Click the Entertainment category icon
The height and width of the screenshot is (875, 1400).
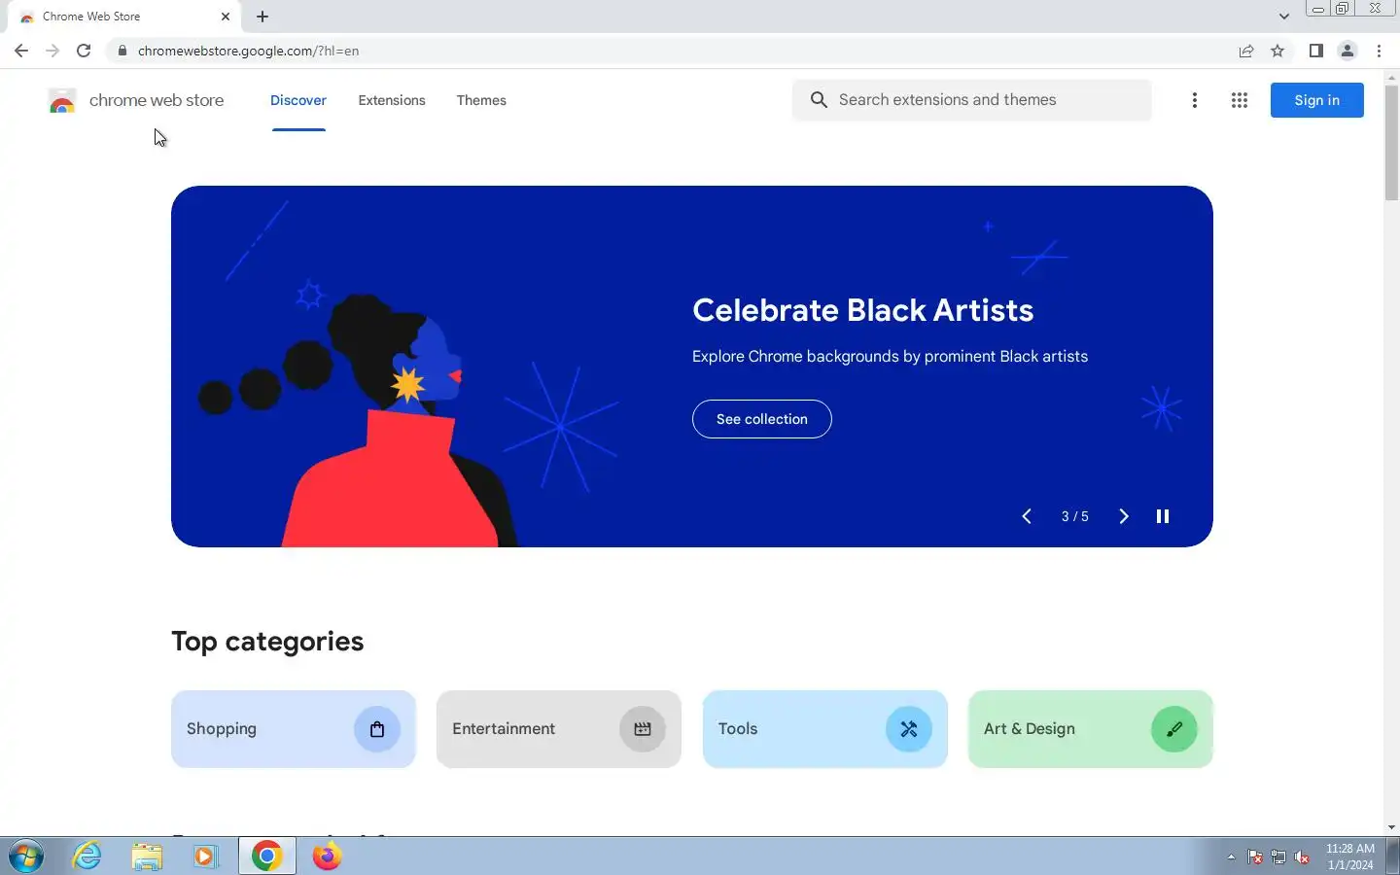pos(643,729)
